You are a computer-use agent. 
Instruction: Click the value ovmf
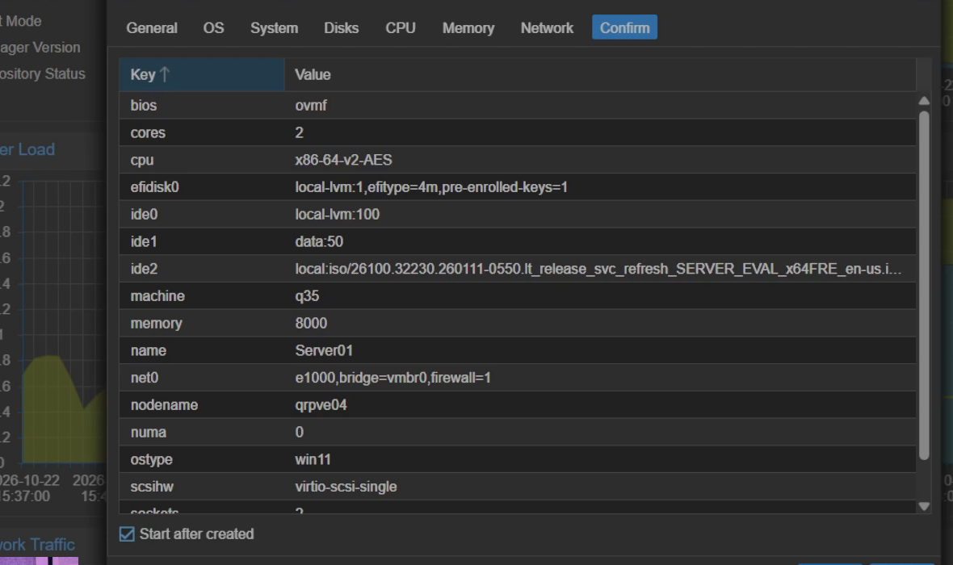point(311,105)
